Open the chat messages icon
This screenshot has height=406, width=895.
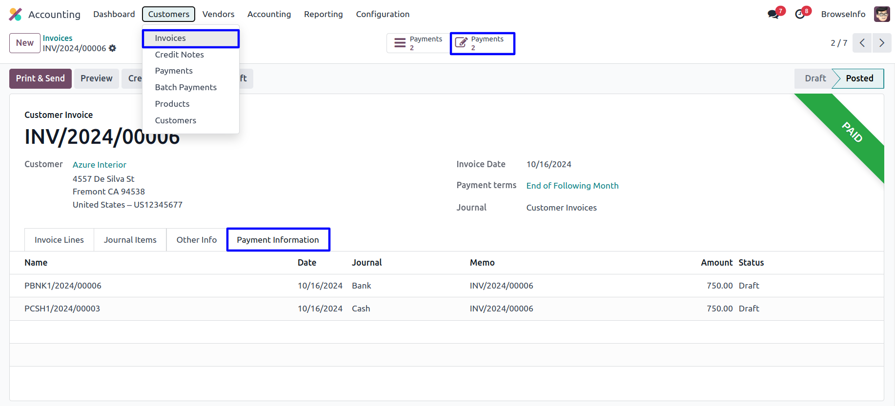pos(773,14)
